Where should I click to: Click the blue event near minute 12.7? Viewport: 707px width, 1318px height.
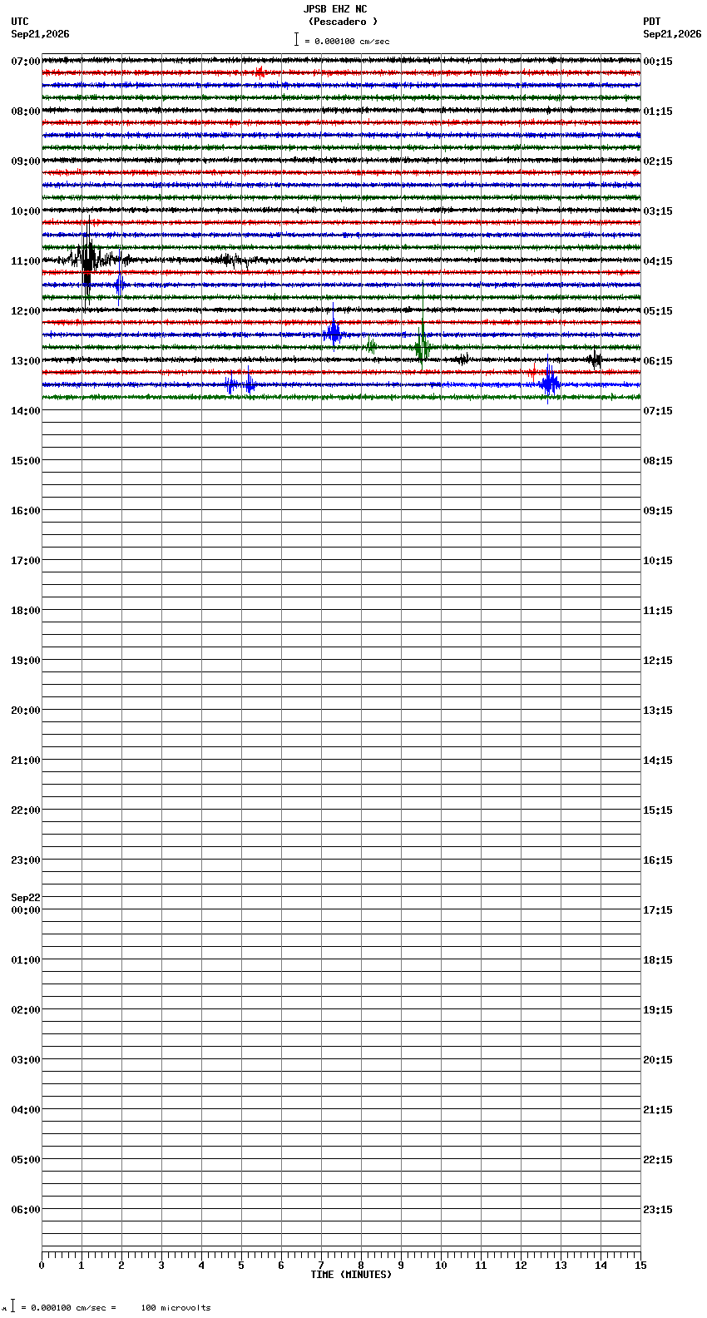[x=549, y=382]
